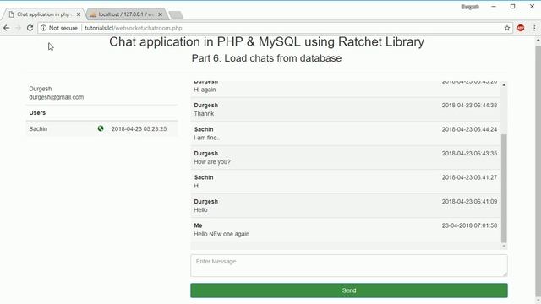The image size is (541, 304).
Task: Click the sender name 'Me'
Action: click(x=198, y=225)
